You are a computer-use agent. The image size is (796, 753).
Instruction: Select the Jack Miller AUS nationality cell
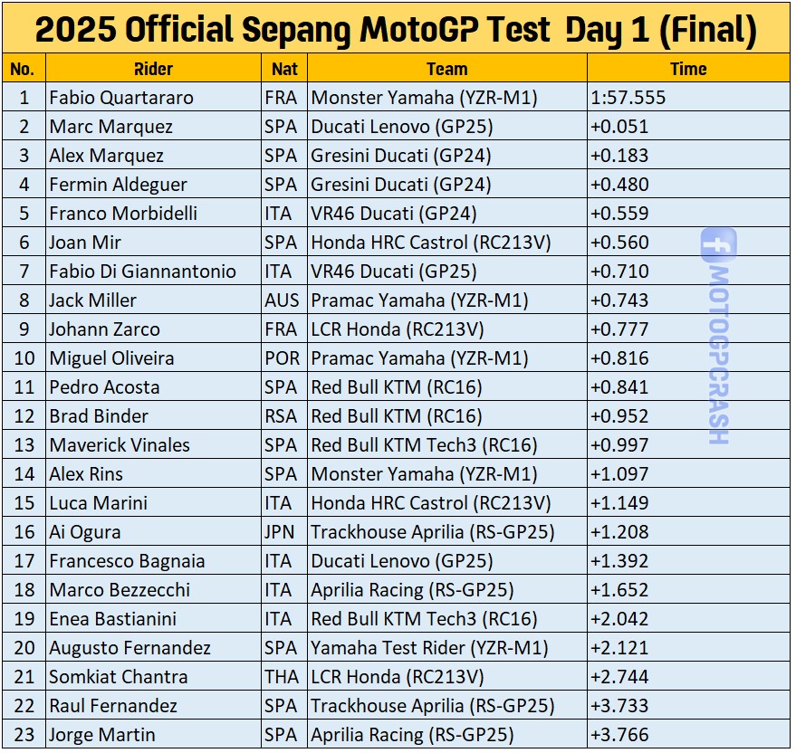point(284,300)
